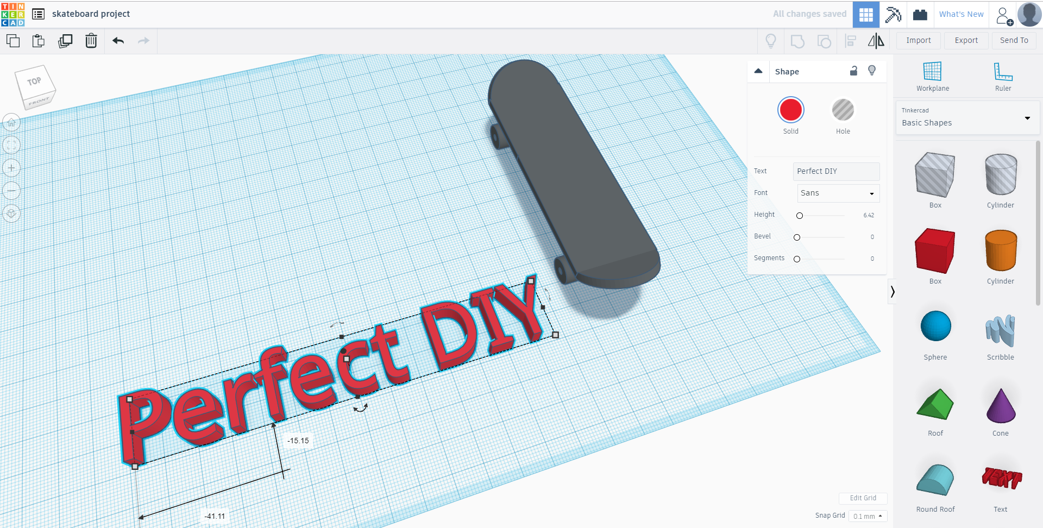Adjust the Height slider handle
Image resolution: width=1043 pixels, height=528 pixels.
(800, 216)
